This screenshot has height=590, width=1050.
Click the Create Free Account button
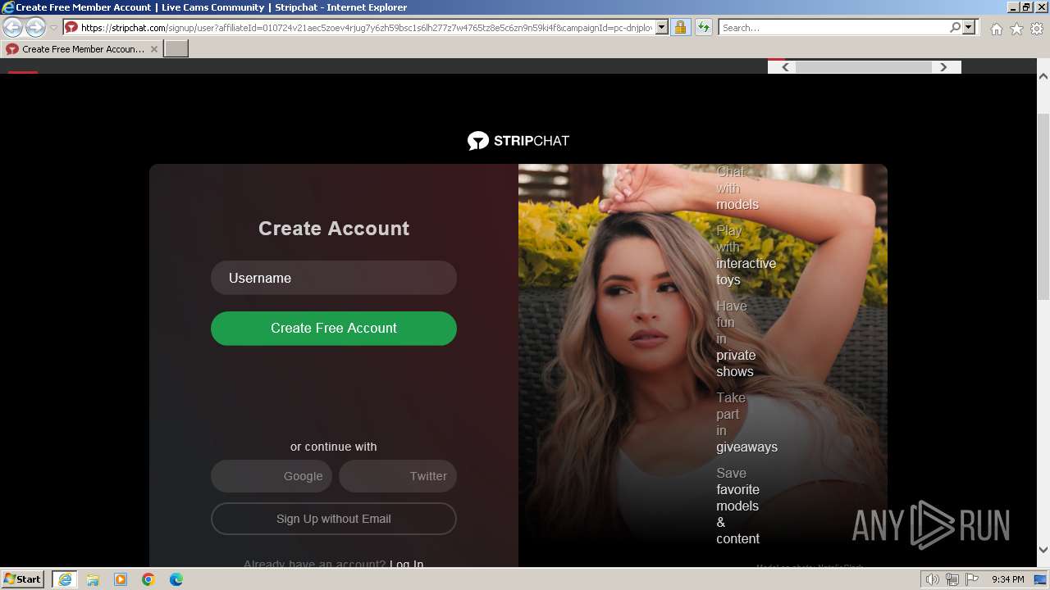[x=334, y=328]
